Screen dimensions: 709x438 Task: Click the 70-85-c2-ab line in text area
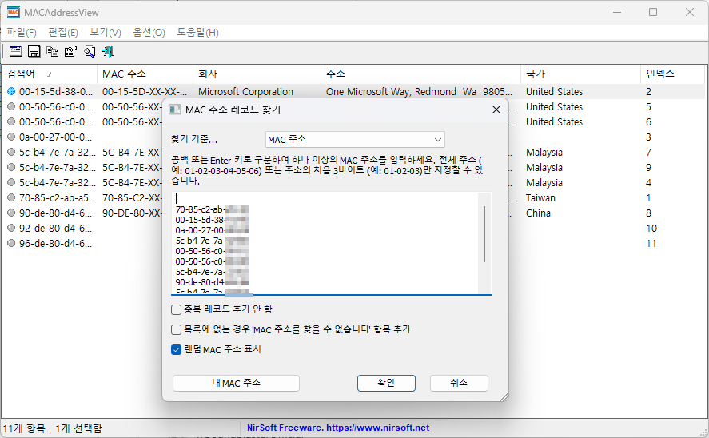coord(213,209)
